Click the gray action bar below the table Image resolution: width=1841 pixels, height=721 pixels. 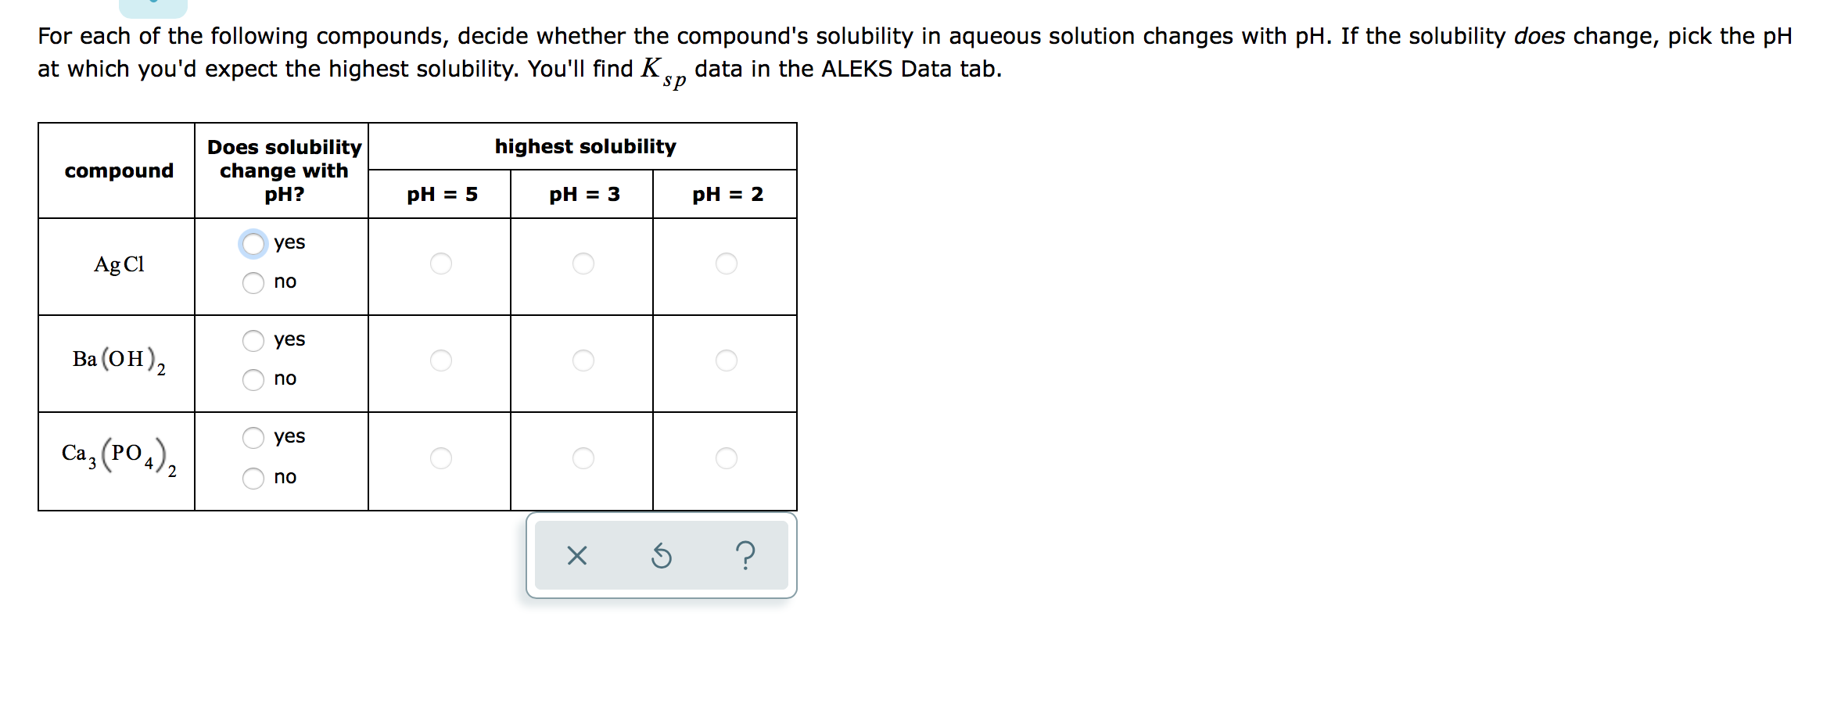[662, 555]
